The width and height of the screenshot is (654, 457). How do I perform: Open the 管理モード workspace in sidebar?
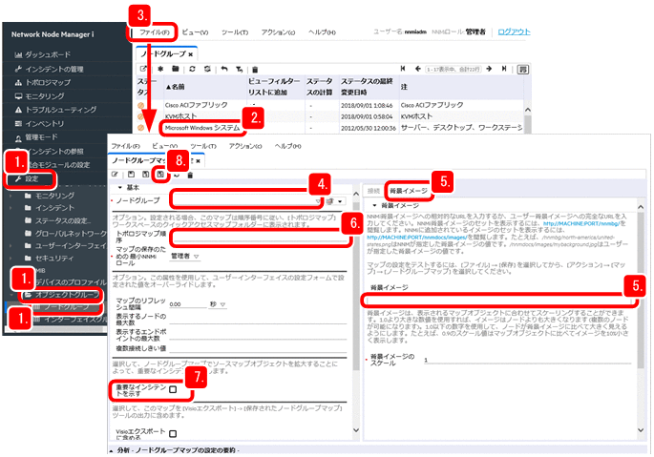tap(36, 137)
